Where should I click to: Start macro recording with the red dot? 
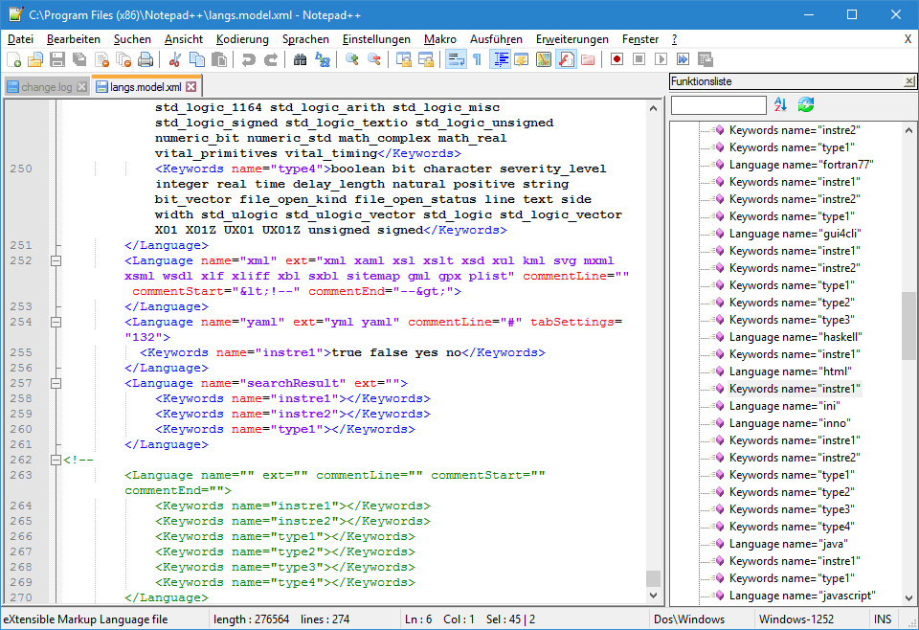tap(616, 59)
